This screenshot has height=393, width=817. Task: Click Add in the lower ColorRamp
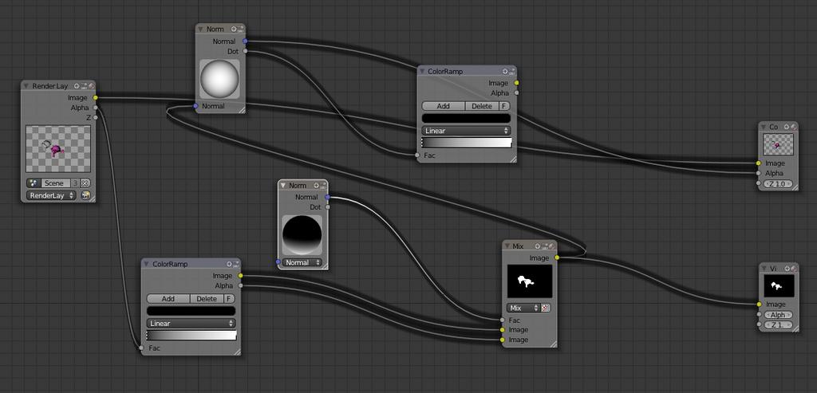(168, 299)
